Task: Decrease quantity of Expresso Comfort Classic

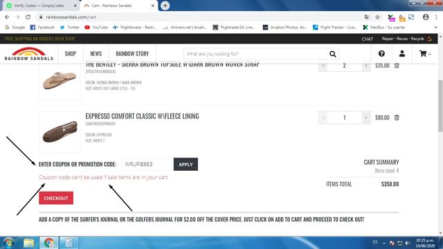Action: pyautogui.click(x=323, y=118)
